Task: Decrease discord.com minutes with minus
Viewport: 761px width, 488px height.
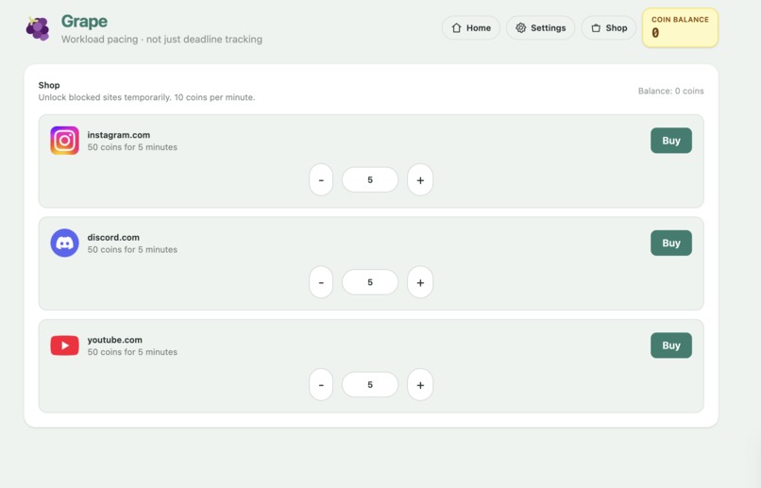Action: point(321,282)
